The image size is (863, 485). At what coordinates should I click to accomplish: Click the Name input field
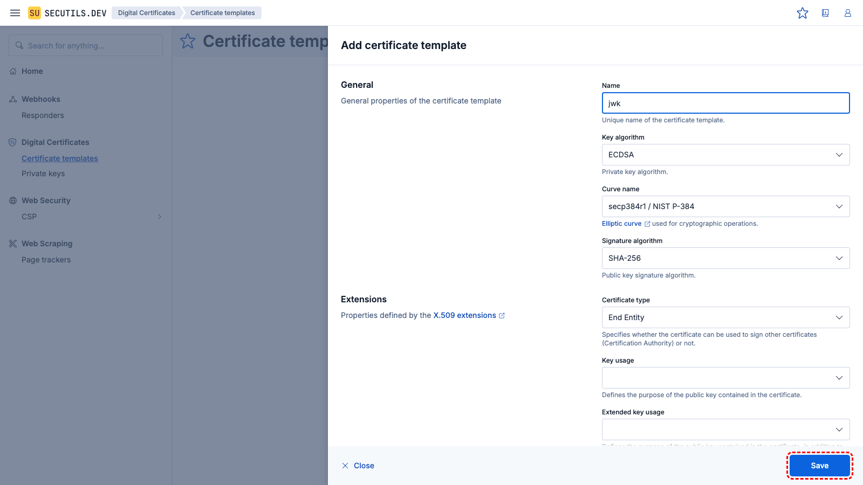click(x=725, y=103)
